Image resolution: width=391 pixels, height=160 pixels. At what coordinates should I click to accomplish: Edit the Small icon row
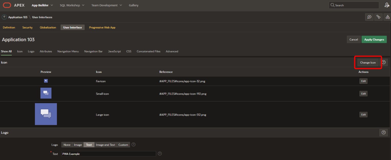pos(363,94)
